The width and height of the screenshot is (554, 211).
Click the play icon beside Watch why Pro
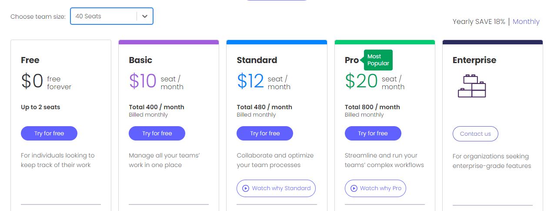click(x=354, y=188)
